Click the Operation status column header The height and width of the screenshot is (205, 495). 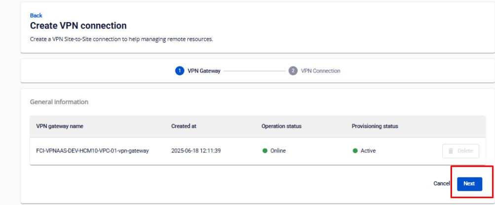point(281,126)
